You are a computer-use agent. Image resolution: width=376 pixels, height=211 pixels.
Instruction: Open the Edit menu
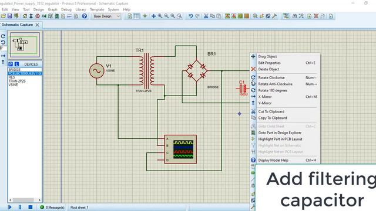pyautogui.click(x=5, y=9)
